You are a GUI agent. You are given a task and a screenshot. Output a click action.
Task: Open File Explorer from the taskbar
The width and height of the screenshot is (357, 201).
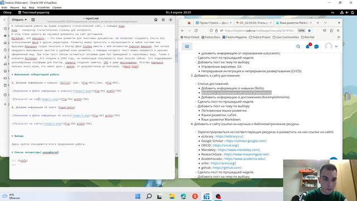coord(172,196)
